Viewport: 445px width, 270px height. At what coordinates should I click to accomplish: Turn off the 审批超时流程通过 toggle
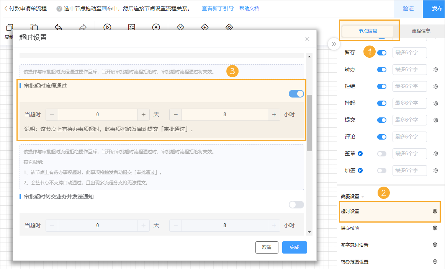pos(296,93)
